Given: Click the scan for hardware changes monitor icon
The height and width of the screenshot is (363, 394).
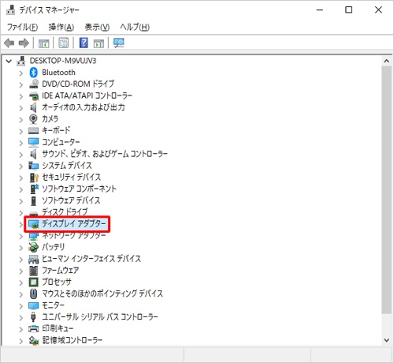Looking at the screenshot, I should [x=119, y=43].
